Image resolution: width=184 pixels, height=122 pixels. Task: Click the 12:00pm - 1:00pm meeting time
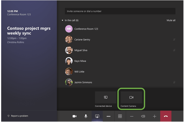(x=17, y=38)
